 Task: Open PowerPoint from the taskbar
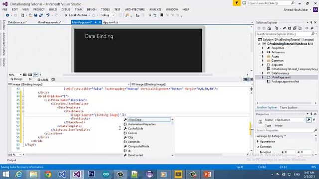[207, 174]
